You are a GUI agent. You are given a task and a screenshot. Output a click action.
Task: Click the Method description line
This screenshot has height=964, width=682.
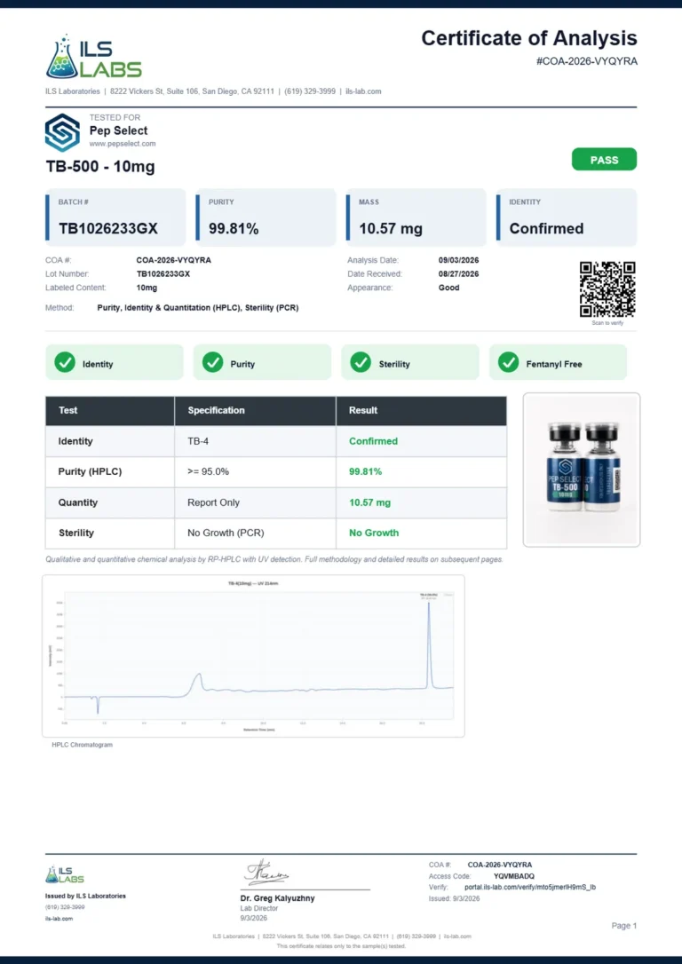[198, 307]
